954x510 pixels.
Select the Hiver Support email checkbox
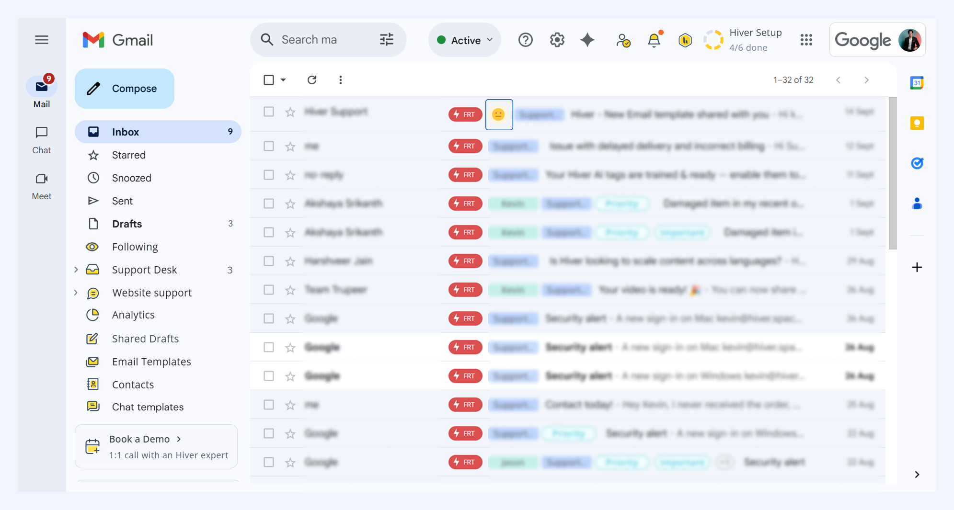[x=269, y=112]
